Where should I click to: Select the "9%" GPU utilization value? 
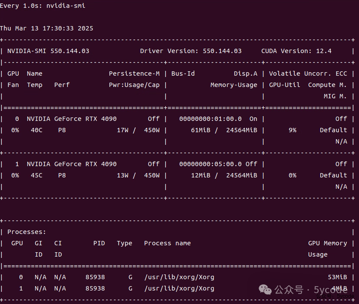(x=293, y=130)
